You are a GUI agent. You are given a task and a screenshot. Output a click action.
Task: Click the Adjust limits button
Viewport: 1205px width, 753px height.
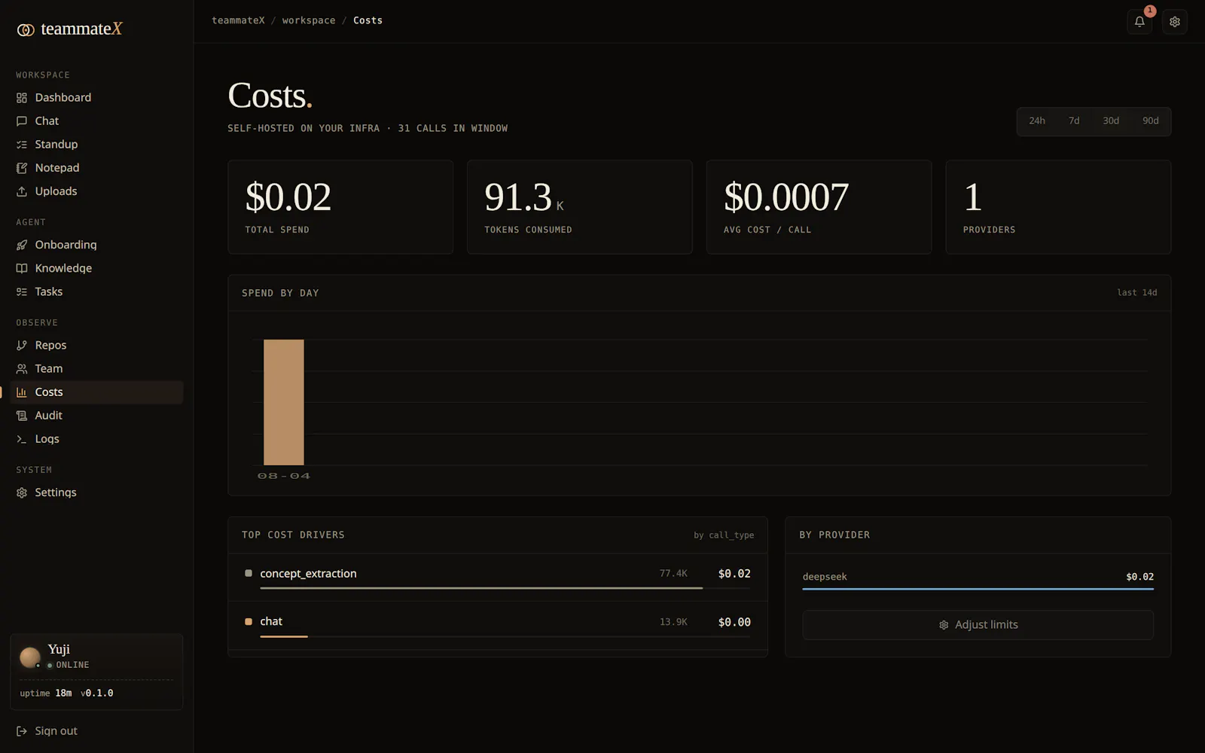tap(978, 625)
